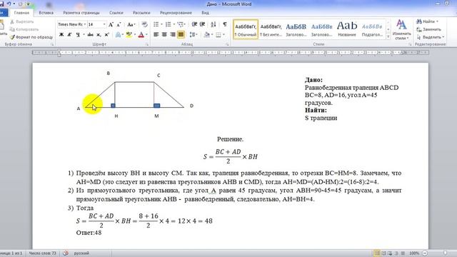Decrease font size with shrink font icon
This screenshot has height=257, width=457.
point(119,24)
